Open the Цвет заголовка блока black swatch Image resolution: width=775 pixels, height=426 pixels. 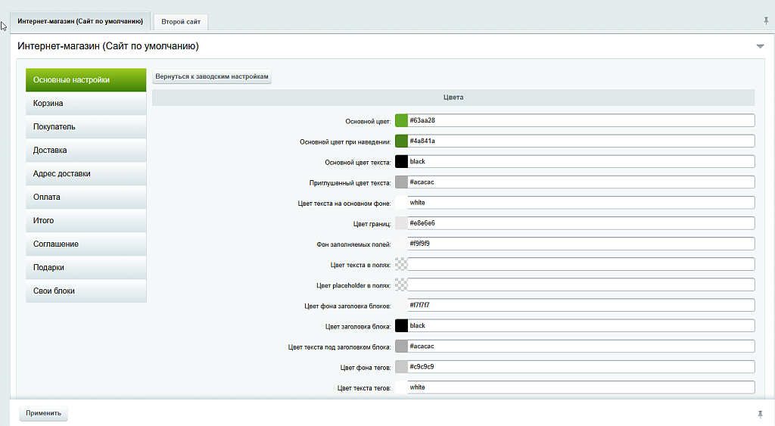(401, 325)
